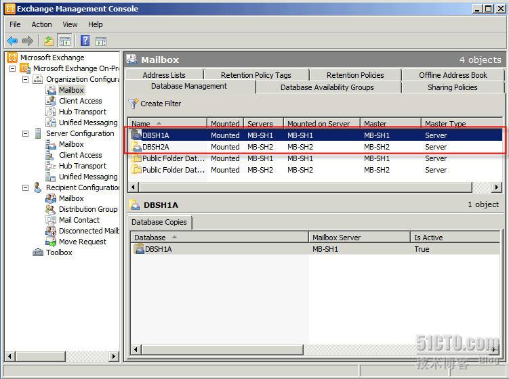Switch to the Retention Policies tab
This screenshot has height=379, width=509.
pyautogui.click(x=355, y=75)
